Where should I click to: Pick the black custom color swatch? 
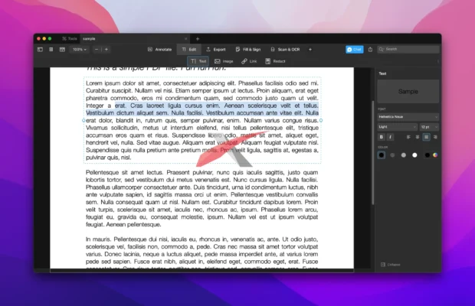tap(427, 155)
